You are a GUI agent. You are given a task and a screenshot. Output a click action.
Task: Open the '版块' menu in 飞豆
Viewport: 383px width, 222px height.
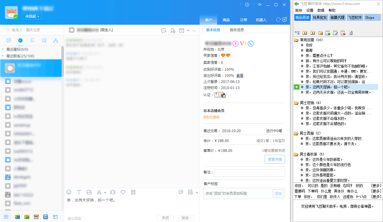(x=299, y=10)
